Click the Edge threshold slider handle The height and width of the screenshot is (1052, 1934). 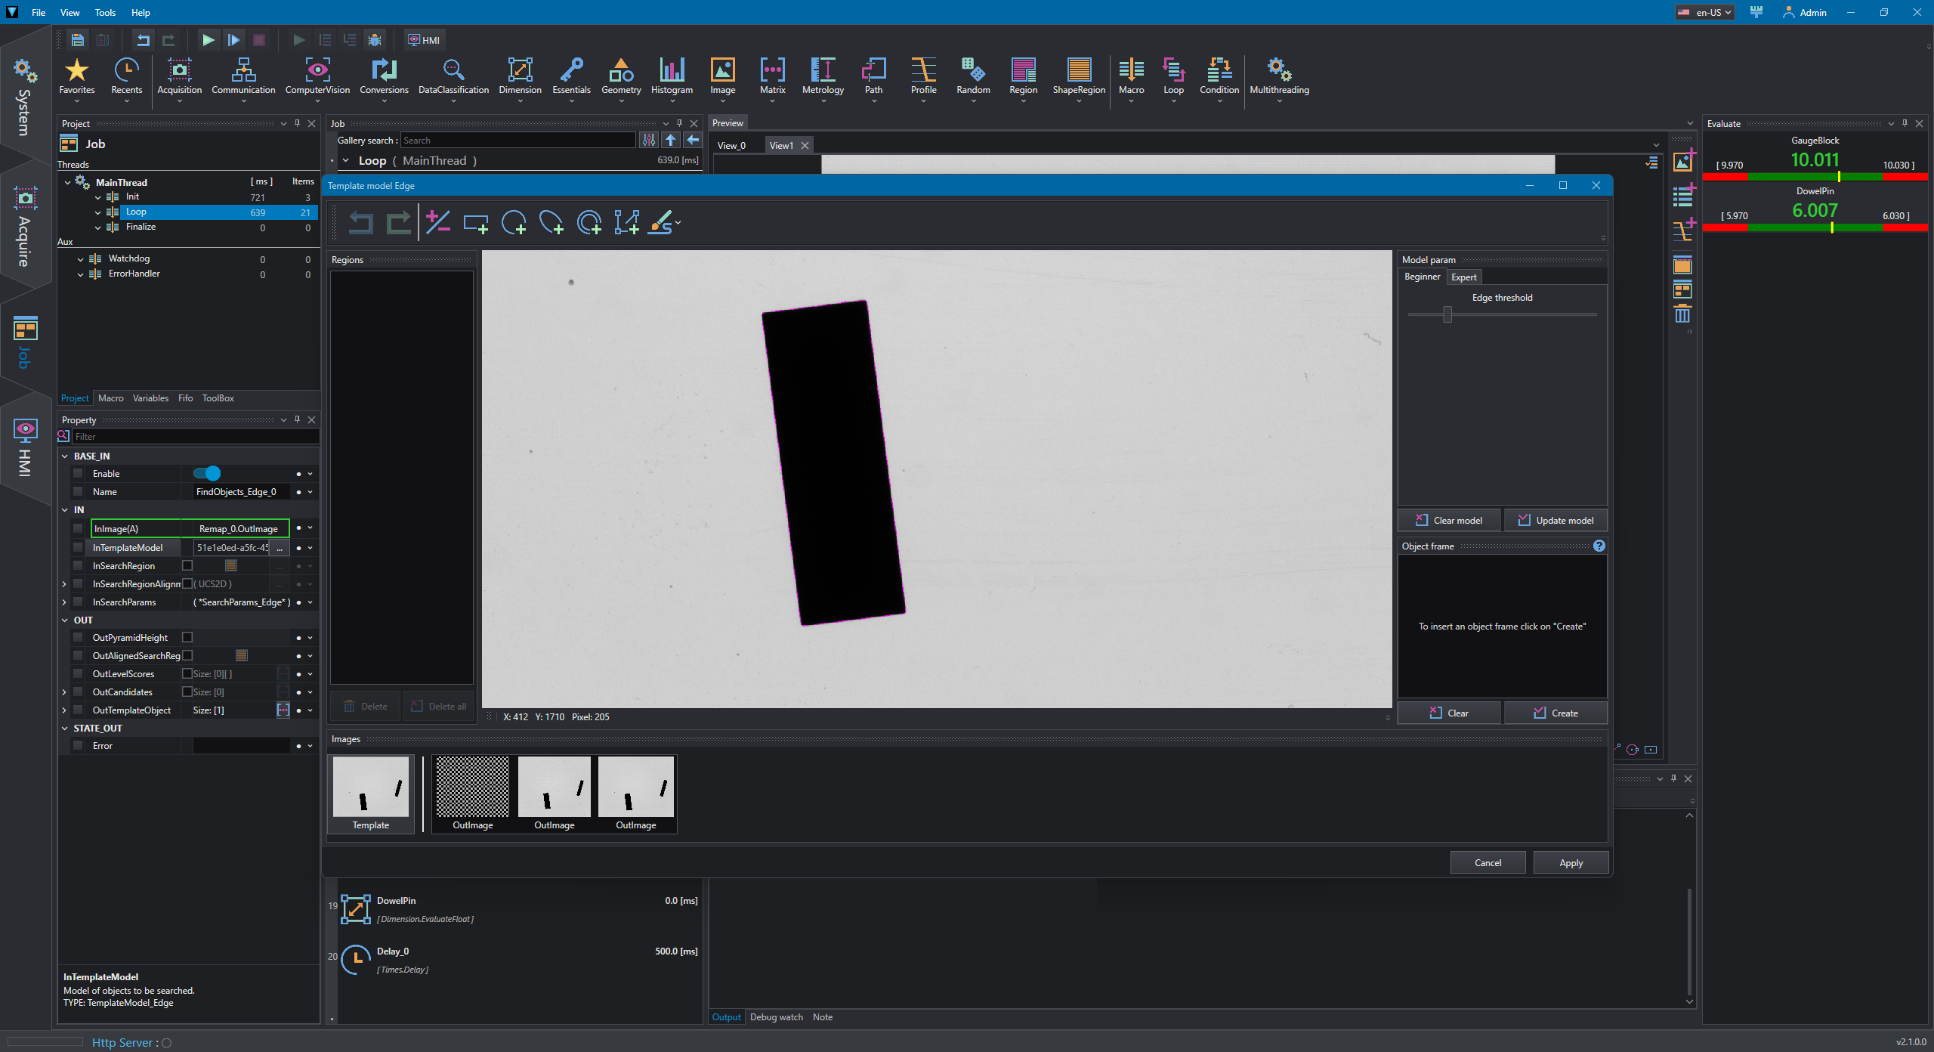click(x=1447, y=314)
